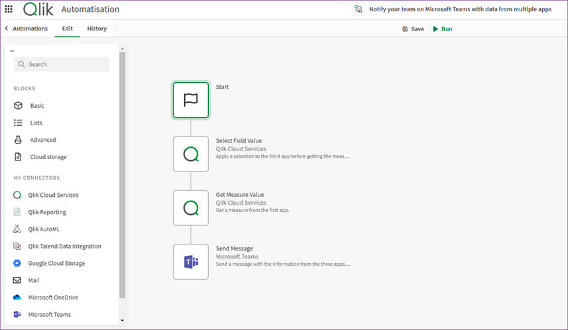Screen dimensions: 568x330
Task: Click the Google Cloud Storage connector icon
Action: click(17, 263)
